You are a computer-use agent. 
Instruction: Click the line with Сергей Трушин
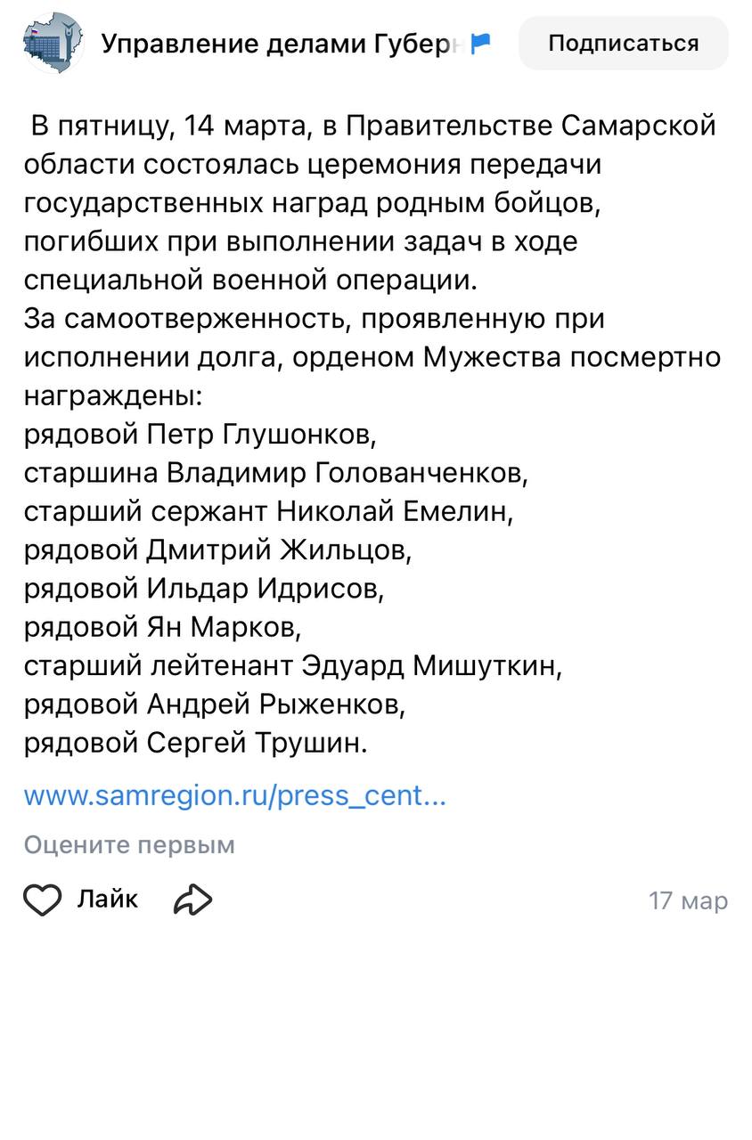196,743
